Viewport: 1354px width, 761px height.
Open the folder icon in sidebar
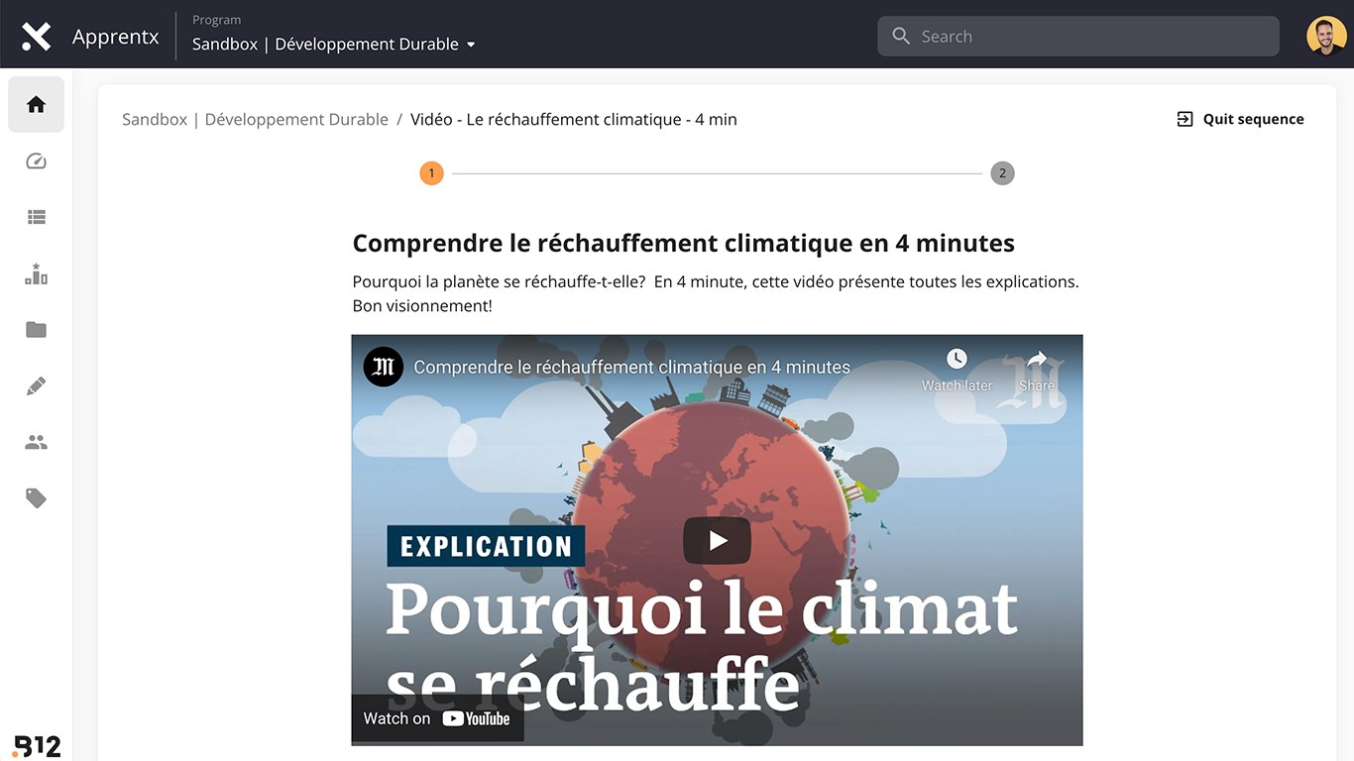coord(36,330)
